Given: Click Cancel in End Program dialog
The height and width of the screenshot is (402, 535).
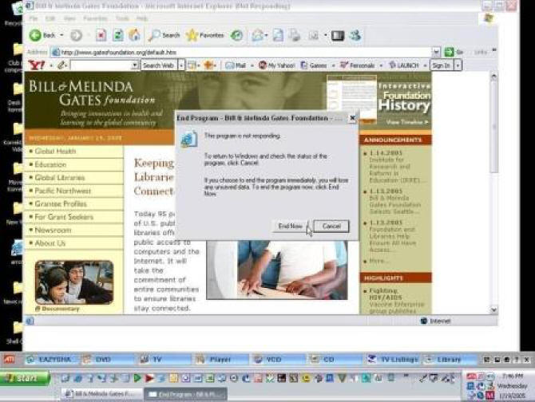Looking at the screenshot, I should (331, 227).
